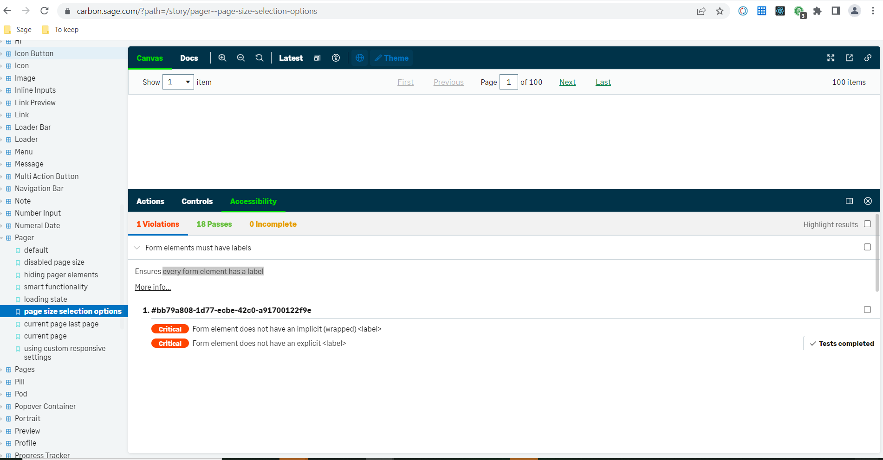Collapse the Pager component in sidebar

(24, 237)
